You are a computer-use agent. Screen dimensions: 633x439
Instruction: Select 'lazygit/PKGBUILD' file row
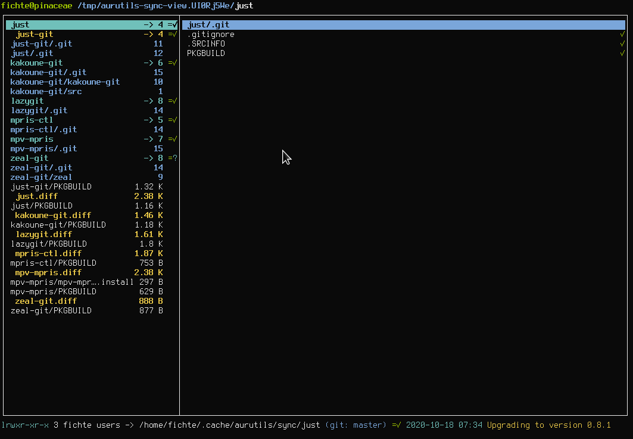(x=92, y=244)
